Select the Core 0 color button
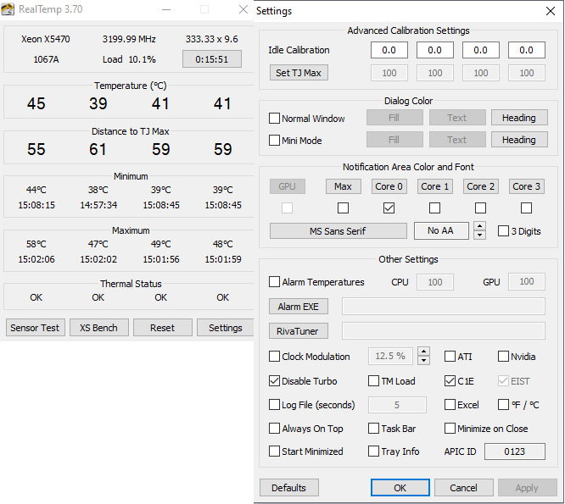The image size is (565, 504). pyautogui.click(x=389, y=186)
